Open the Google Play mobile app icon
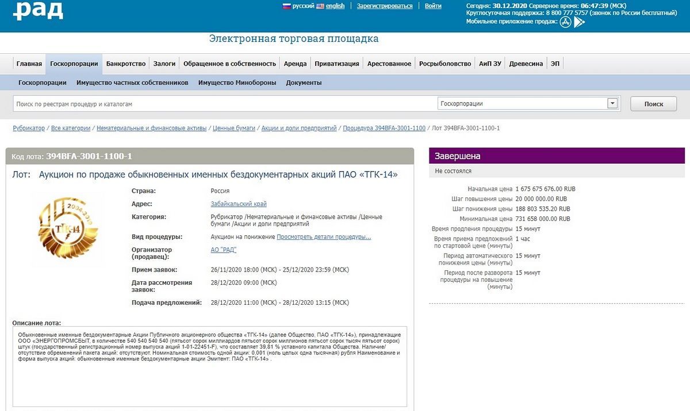The height and width of the screenshot is (411, 690). pyautogui.click(x=579, y=22)
